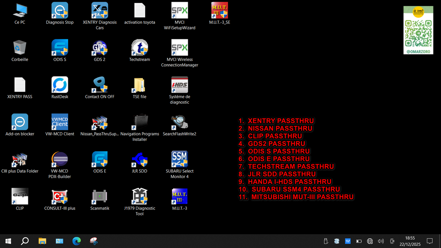441x248 pixels.
Task: Open Microsoft Edge from the taskbar
Action: click(76, 241)
